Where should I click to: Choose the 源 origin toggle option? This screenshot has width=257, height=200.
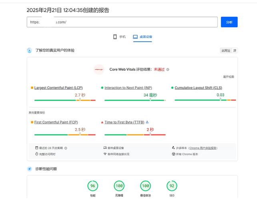click(235, 50)
